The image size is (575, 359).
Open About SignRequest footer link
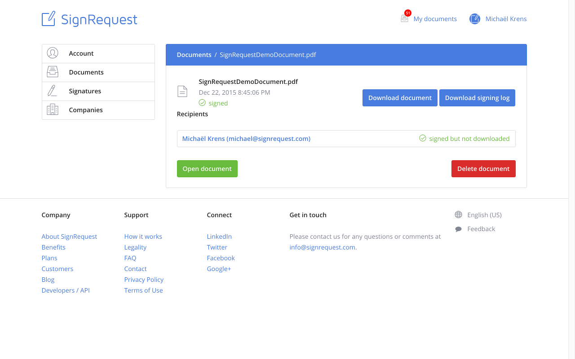click(69, 236)
